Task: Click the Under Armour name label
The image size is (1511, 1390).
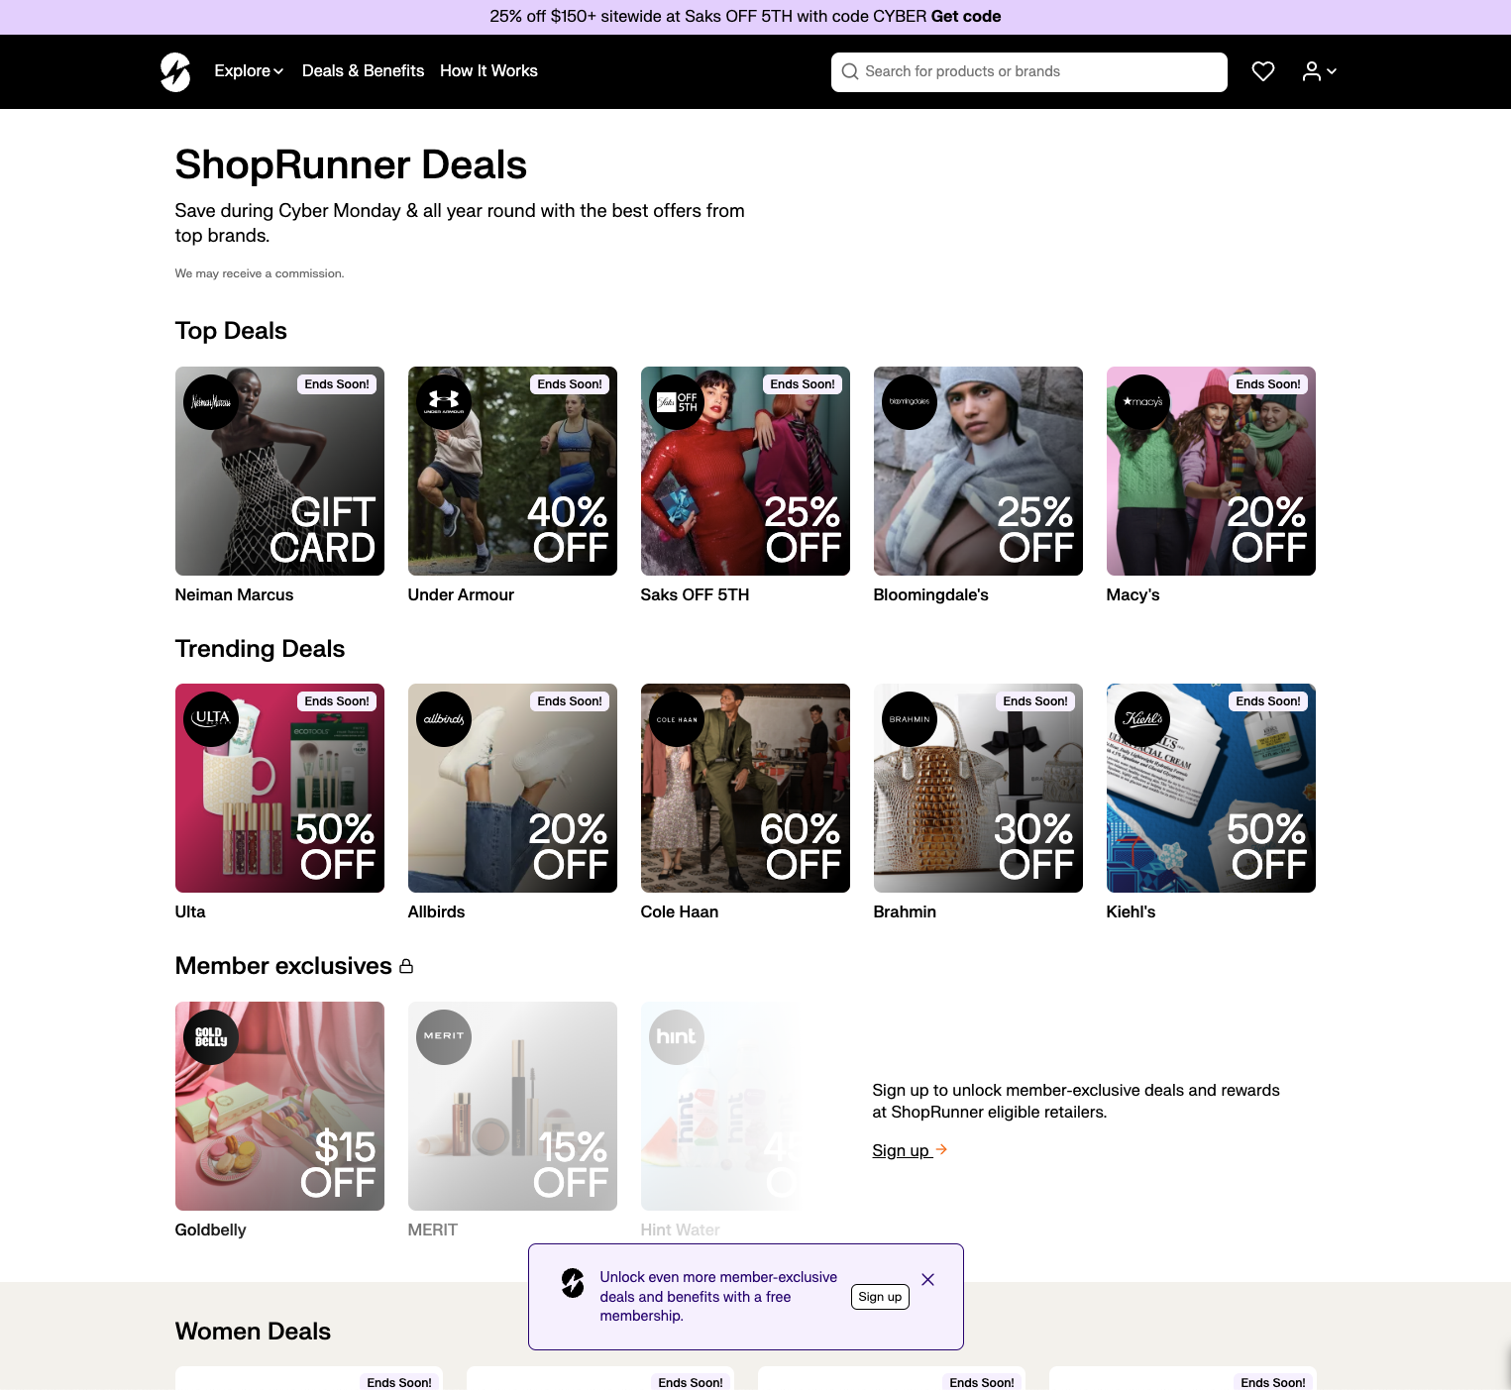Action: (461, 595)
